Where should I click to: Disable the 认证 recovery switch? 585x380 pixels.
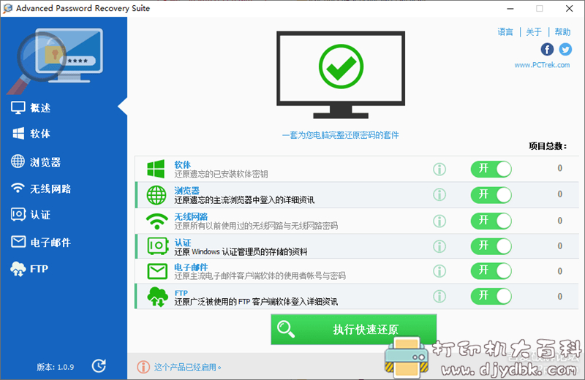(491, 246)
